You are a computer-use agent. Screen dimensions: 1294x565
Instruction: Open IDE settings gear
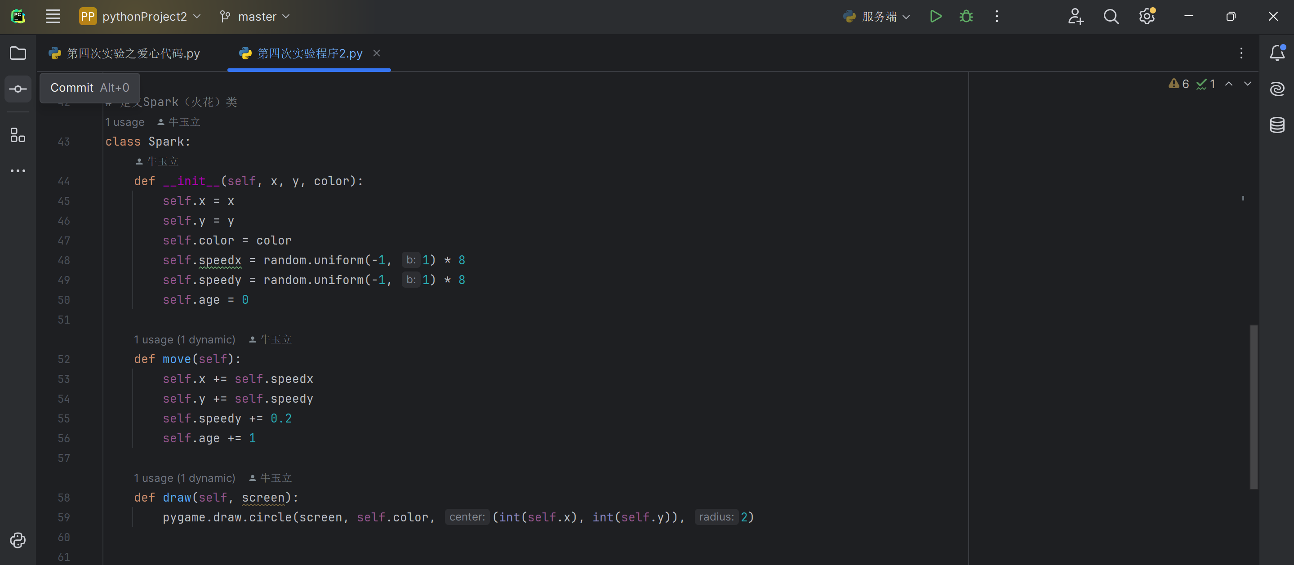(1147, 17)
